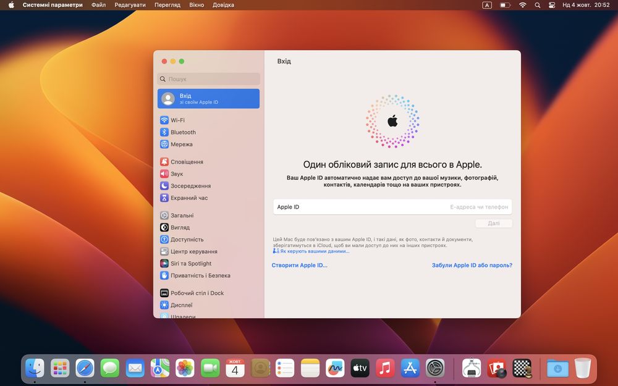Image resolution: width=618 pixels, height=386 pixels.
Task: Open Bluetooth settings in the sidebar
Action: coord(208,132)
